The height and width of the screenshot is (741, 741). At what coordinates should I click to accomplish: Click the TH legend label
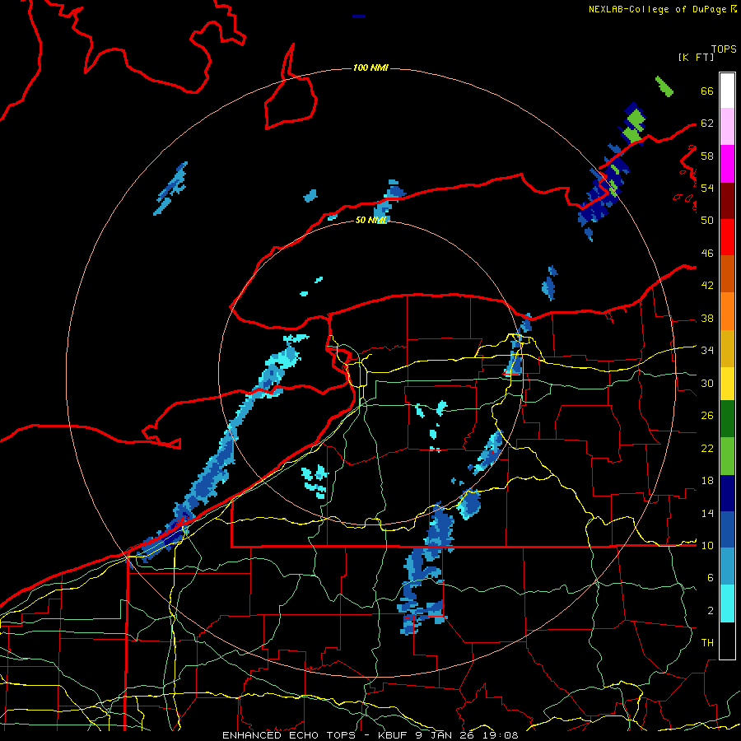707,643
